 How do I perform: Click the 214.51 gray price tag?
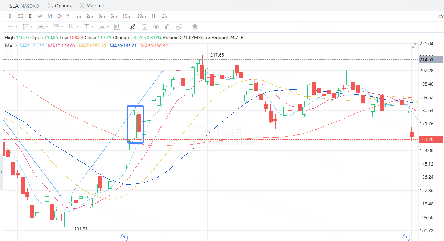(x=430, y=59)
